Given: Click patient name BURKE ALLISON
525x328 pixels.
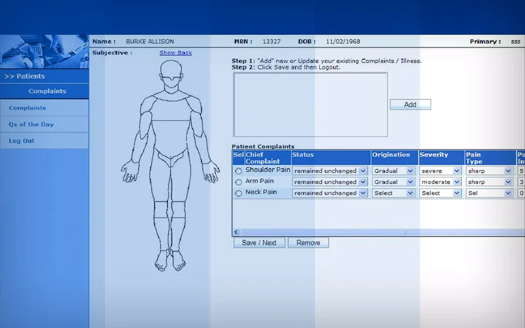Looking at the screenshot, I should point(150,41).
